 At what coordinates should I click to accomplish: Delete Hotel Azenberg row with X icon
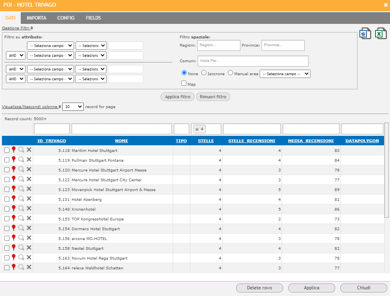(29, 199)
